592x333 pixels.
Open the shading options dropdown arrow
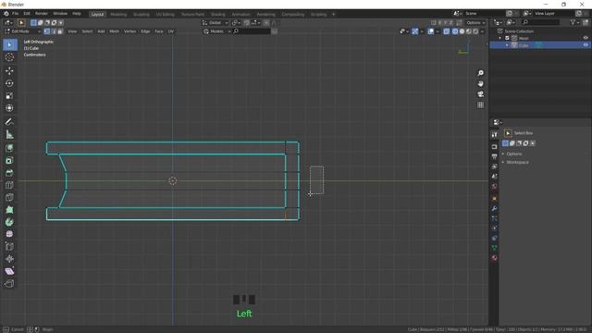coord(483,31)
